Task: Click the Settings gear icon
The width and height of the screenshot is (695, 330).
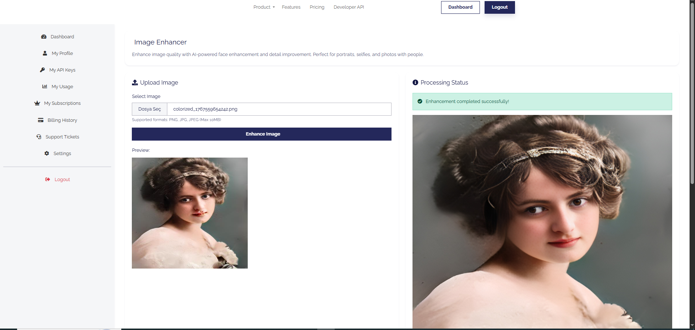Action: pyautogui.click(x=47, y=154)
